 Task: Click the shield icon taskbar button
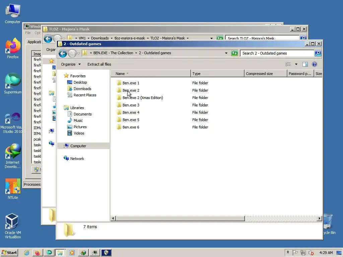pyautogui.click(x=106, y=253)
